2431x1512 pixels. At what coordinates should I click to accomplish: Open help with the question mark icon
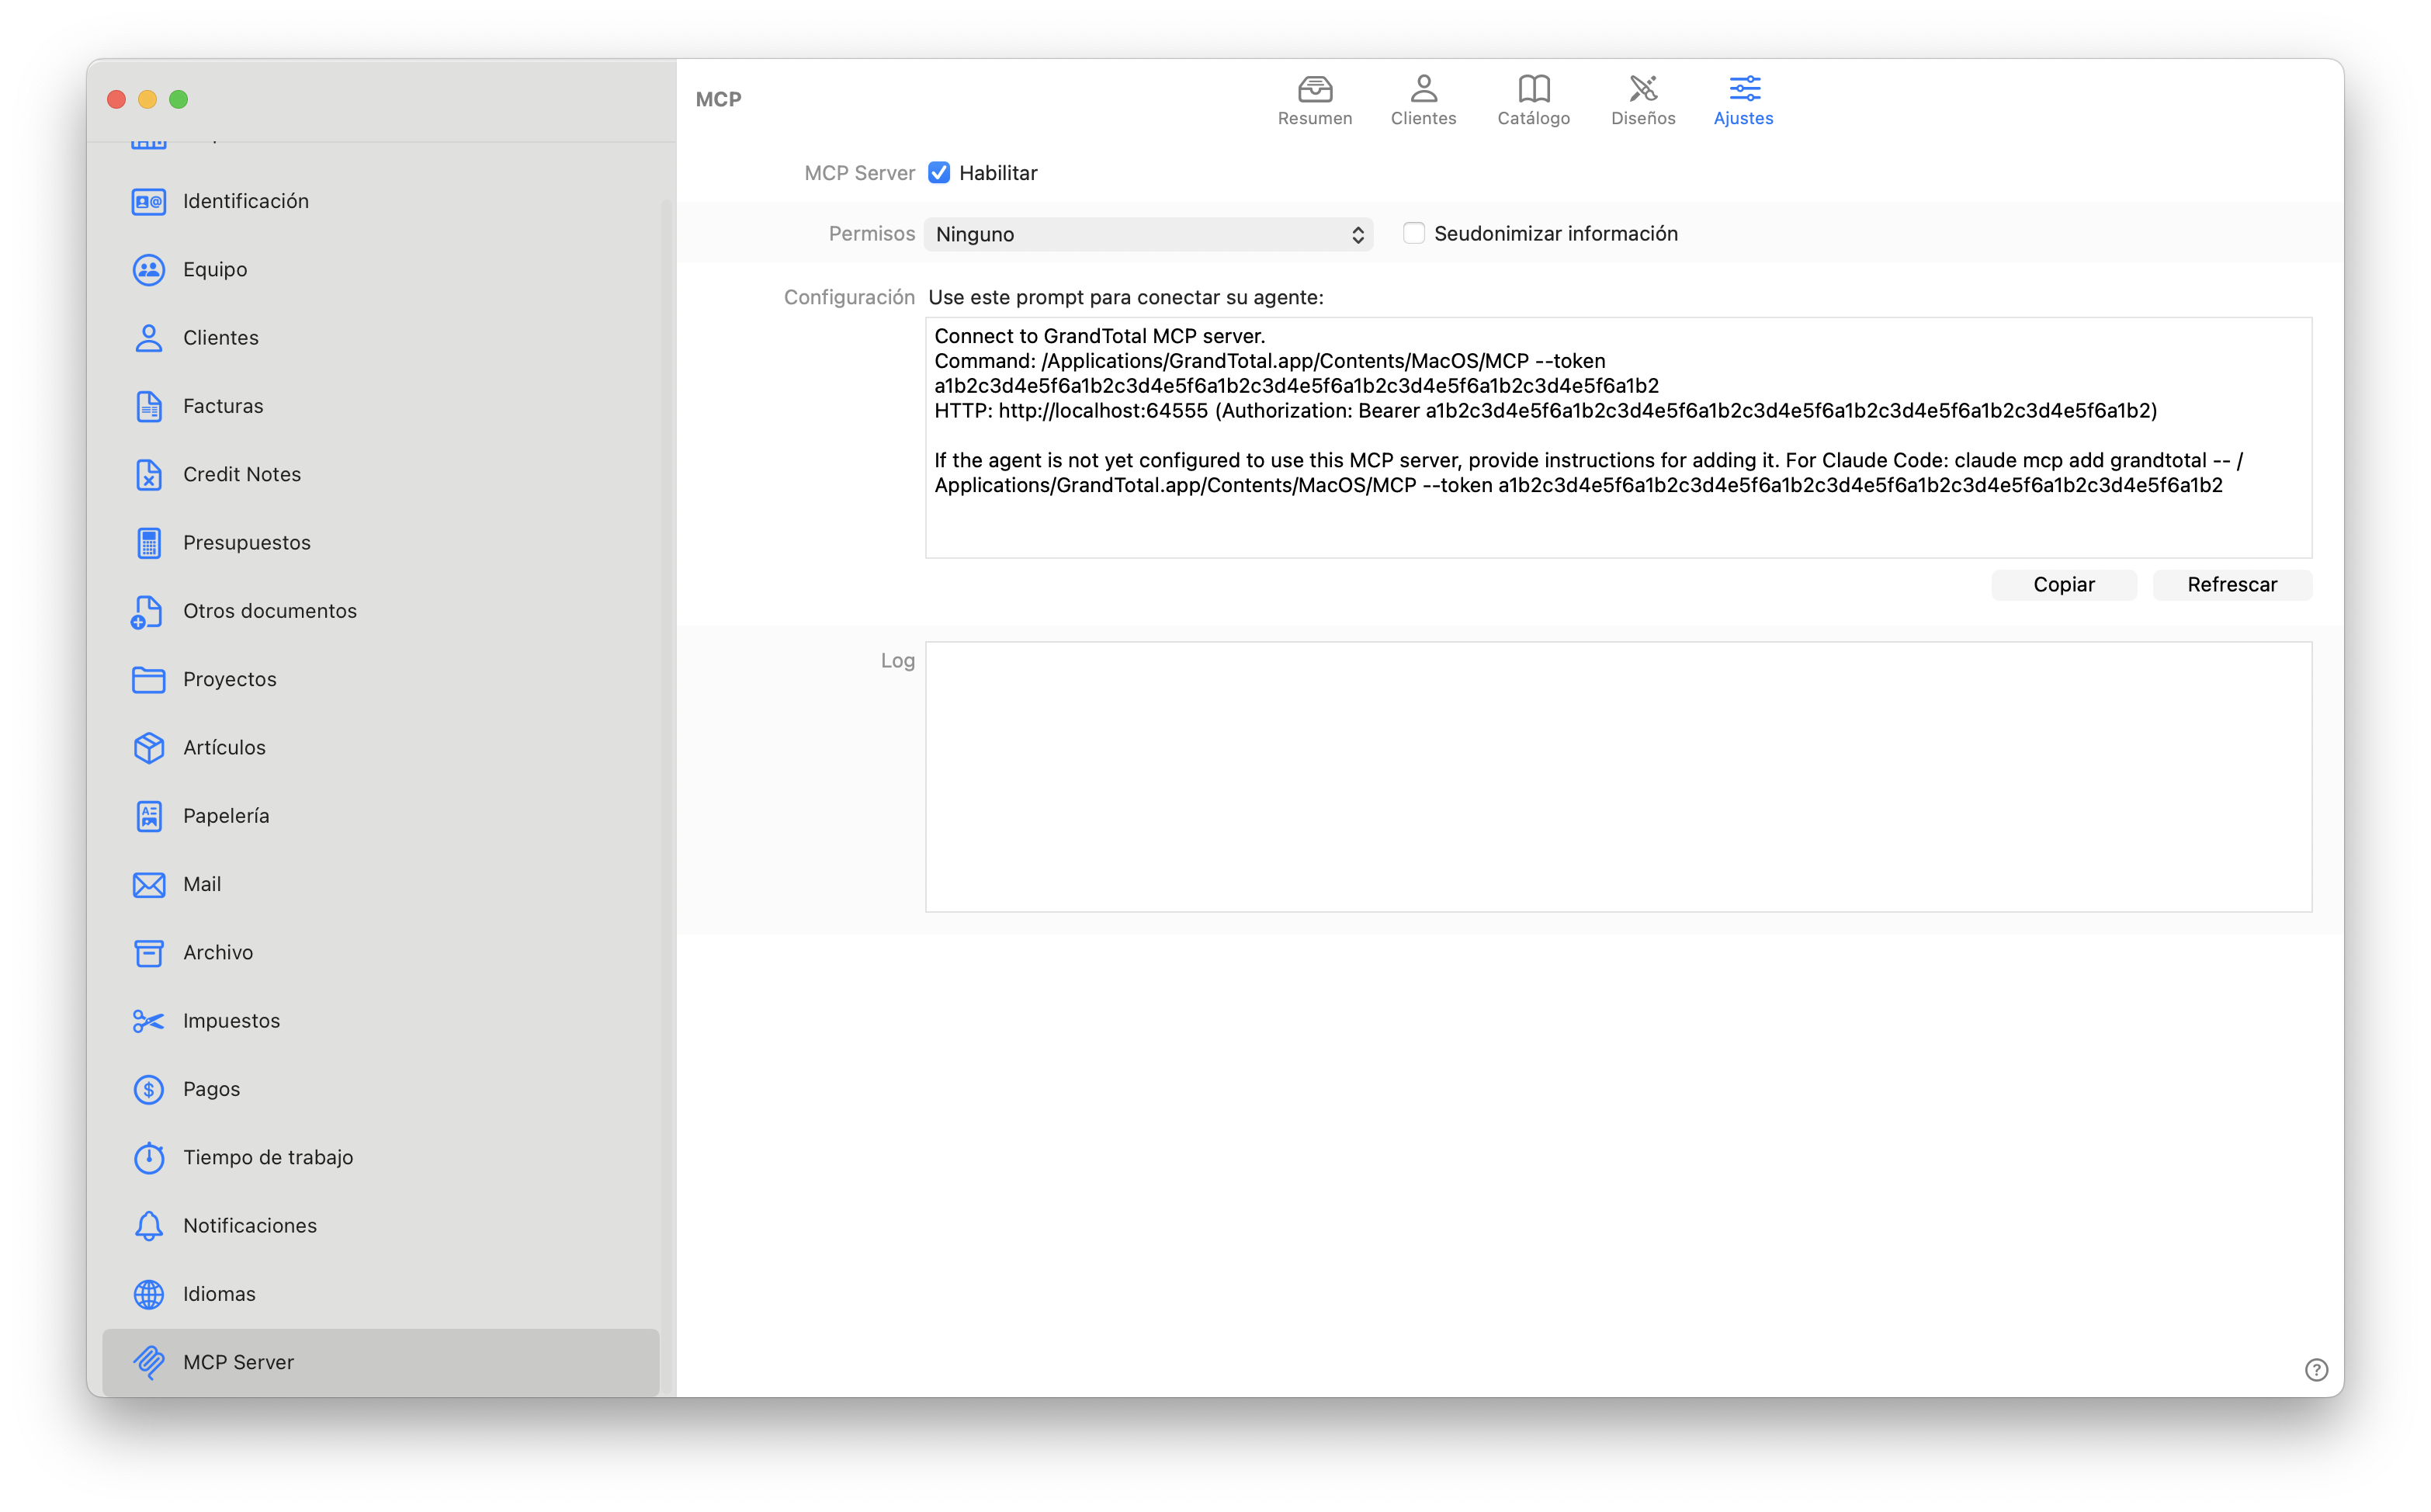(2316, 1370)
